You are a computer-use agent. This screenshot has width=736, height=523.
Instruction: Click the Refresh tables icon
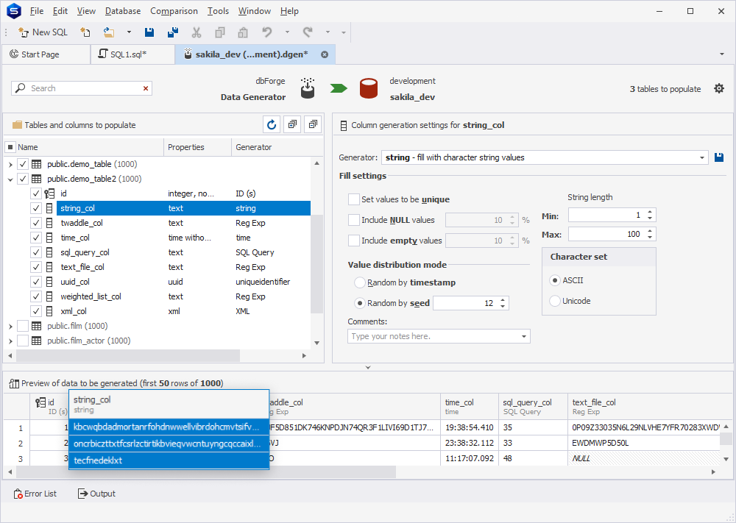click(272, 125)
